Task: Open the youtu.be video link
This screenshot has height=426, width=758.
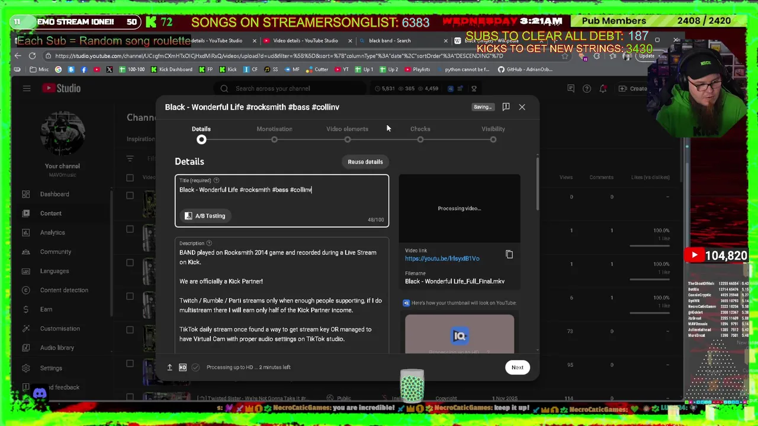Action: pyautogui.click(x=442, y=259)
